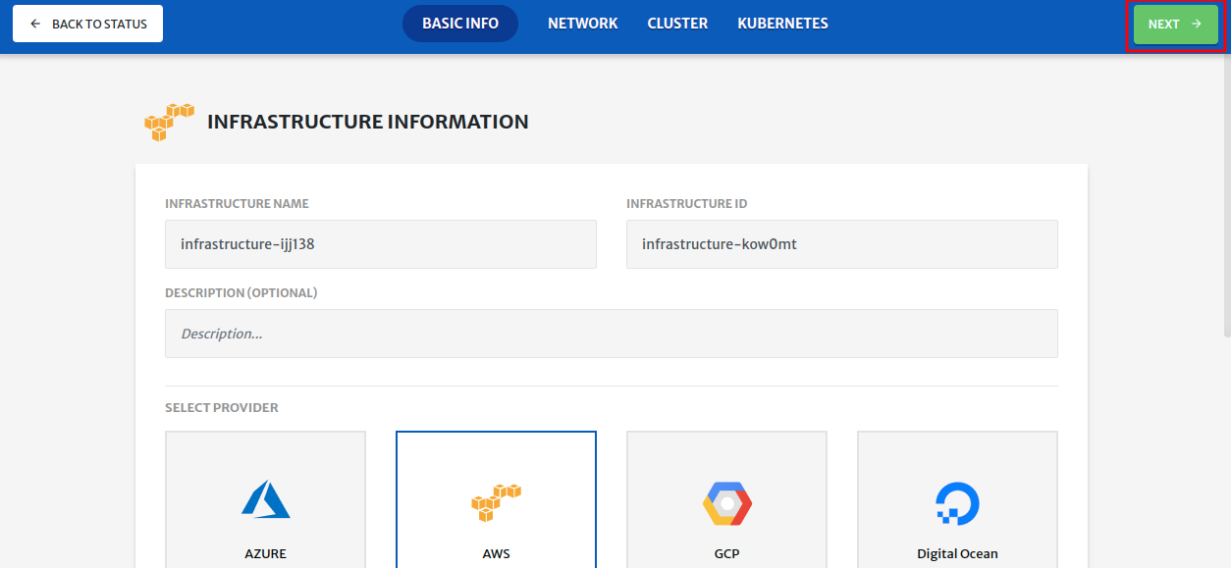1231x568 pixels.
Task: Go to the Cluster tab
Action: click(x=677, y=24)
